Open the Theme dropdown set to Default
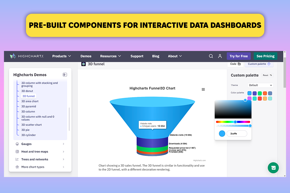290x193 pixels. [260, 85]
